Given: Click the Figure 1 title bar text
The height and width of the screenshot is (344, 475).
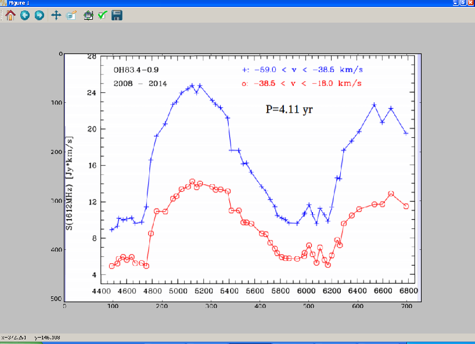Looking at the screenshot, I should pos(19,3).
